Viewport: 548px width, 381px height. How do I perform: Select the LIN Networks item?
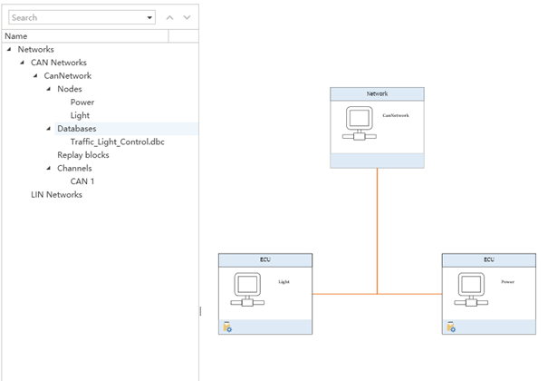tap(56, 194)
